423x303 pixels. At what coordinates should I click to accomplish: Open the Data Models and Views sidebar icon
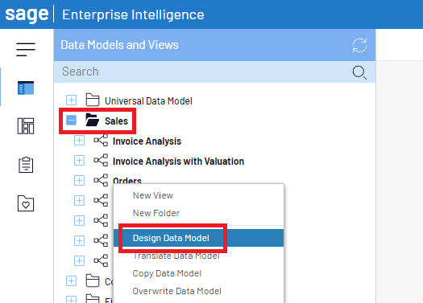click(x=26, y=88)
